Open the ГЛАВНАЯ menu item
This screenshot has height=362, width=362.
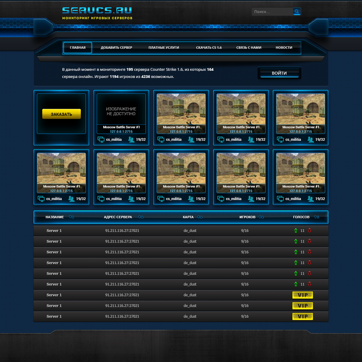point(77,47)
